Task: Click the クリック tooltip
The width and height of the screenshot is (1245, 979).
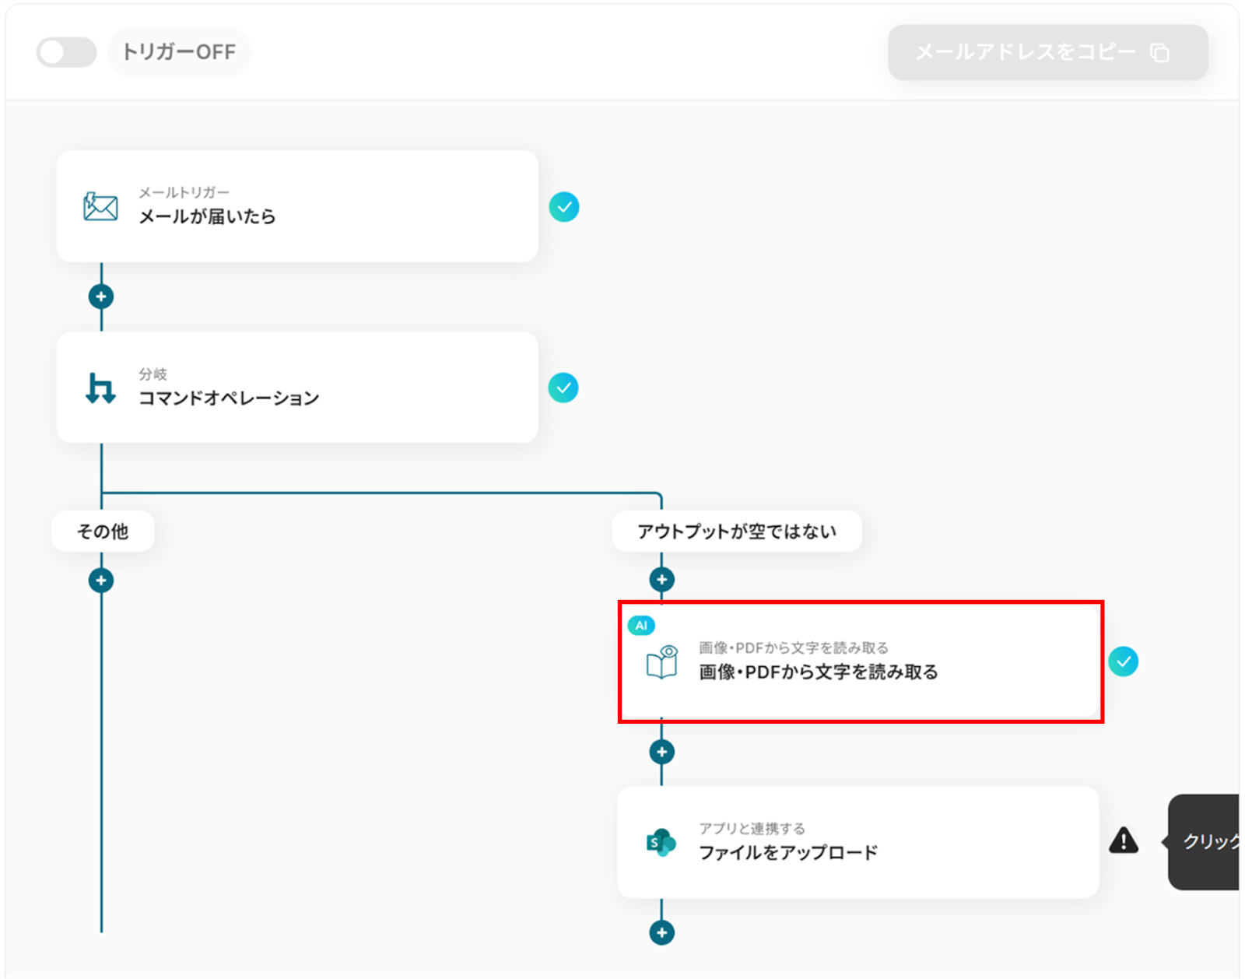Action: pyautogui.click(x=1202, y=842)
